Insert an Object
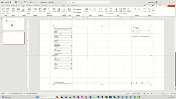The image size is (176, 99). point(129,10)
